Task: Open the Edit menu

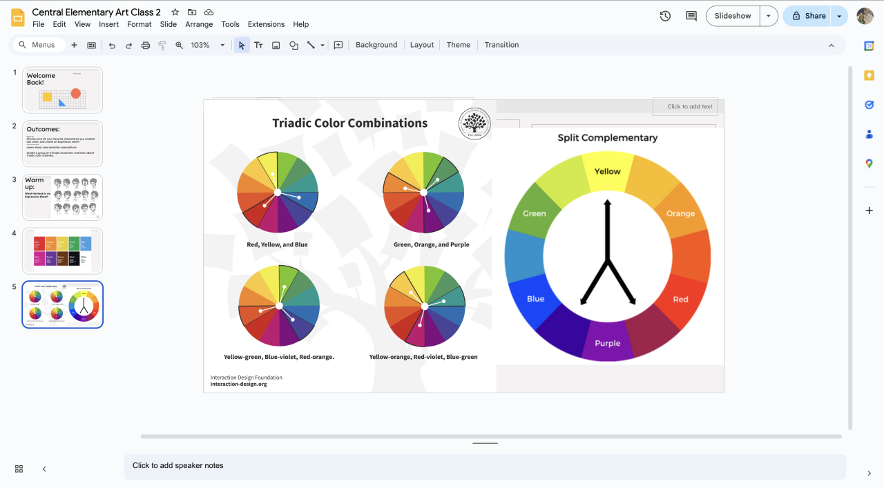Action: point(59,24)
